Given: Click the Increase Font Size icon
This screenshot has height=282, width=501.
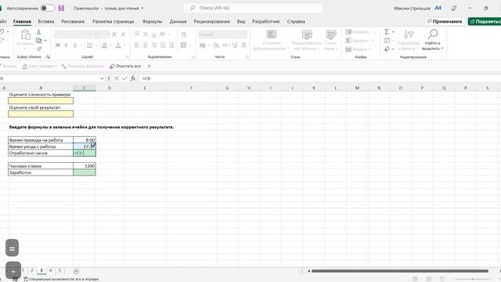Looking at the screenshot, I should click(114, 34).
